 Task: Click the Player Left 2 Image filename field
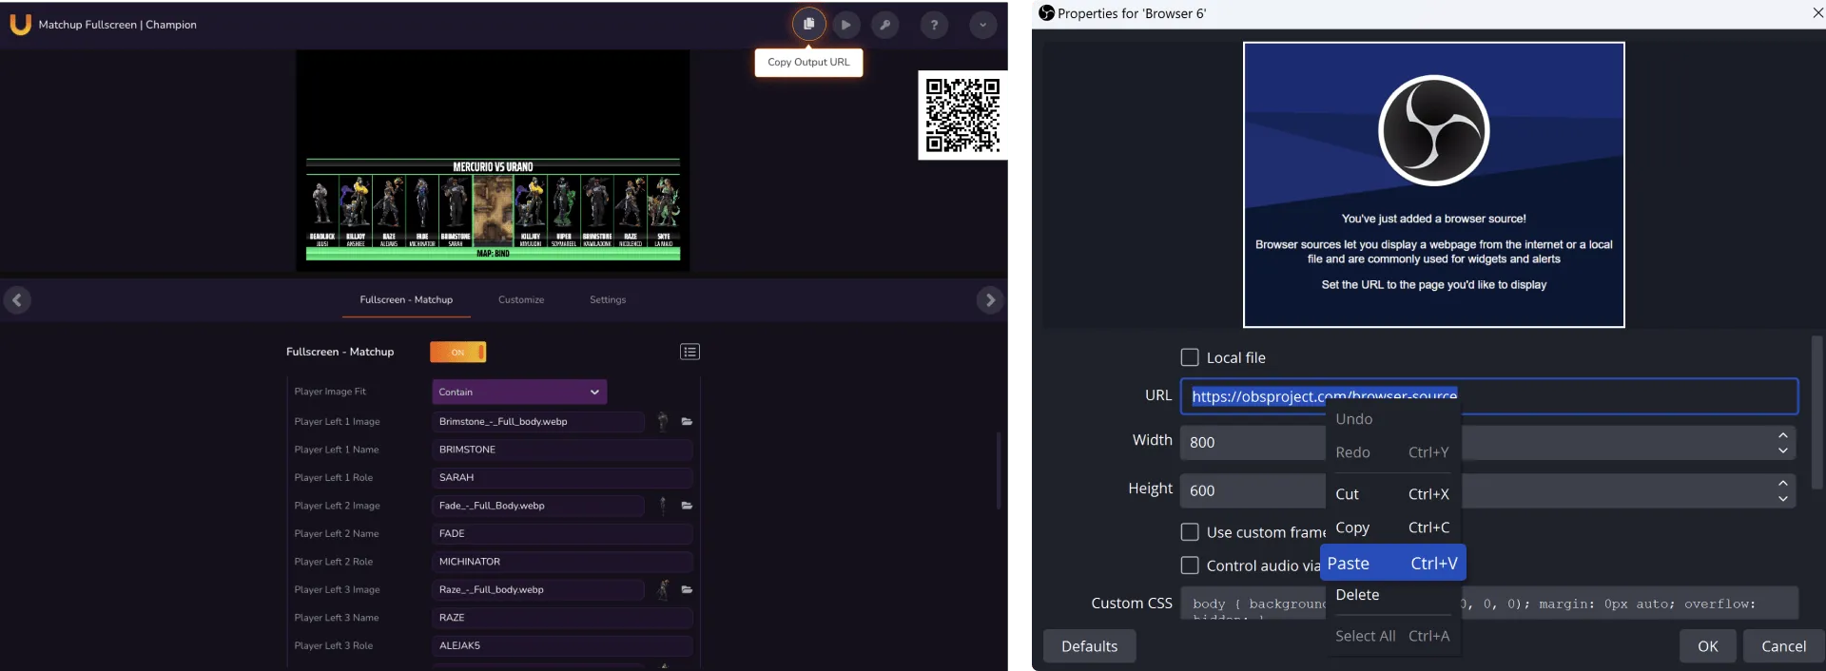538,506
